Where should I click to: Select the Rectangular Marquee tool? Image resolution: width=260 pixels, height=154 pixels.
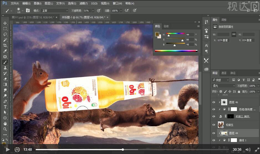tap(5, 29)
